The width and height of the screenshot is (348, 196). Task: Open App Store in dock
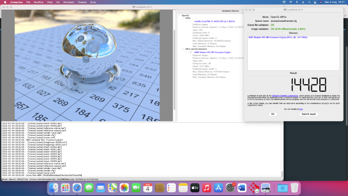point(218,188)
